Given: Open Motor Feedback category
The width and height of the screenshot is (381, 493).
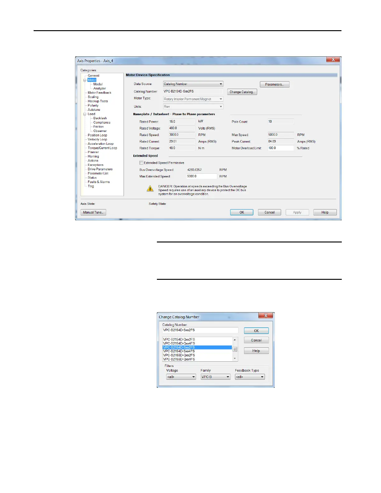Looking at the screenshot, I should [x=99, y=93].
